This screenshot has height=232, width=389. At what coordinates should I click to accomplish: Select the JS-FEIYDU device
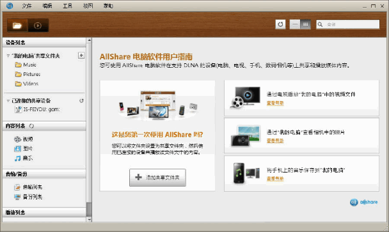38,109
